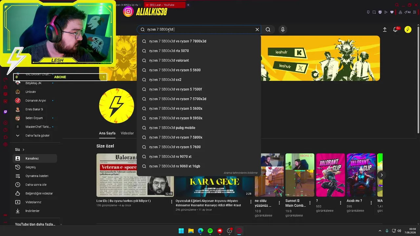Open Enes Batur S subscription channel

click(35, 109)
